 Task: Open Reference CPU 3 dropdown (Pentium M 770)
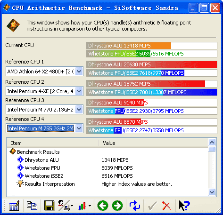(x=79, y=110)
